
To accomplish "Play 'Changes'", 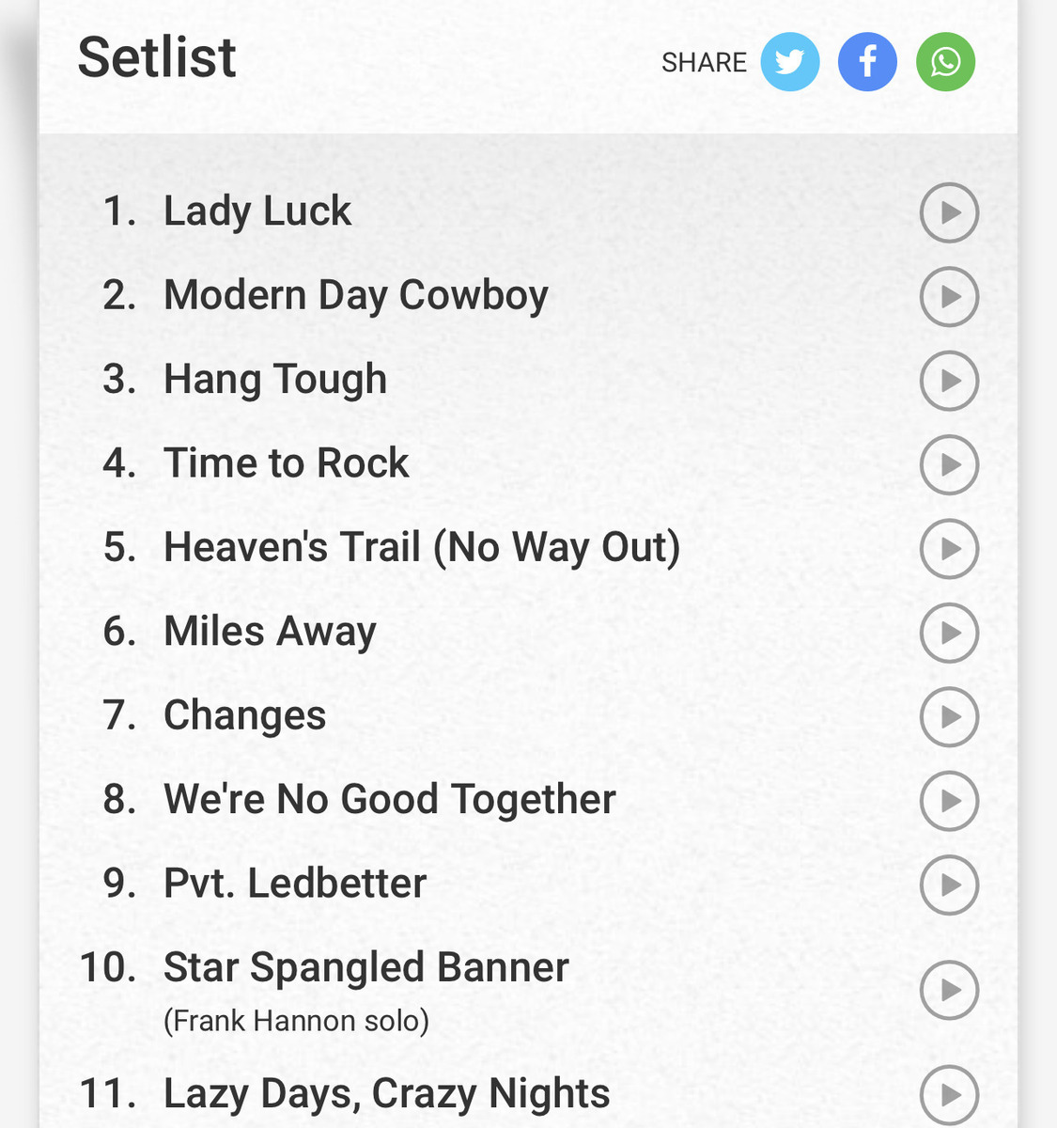I will (x=948, y=717).
